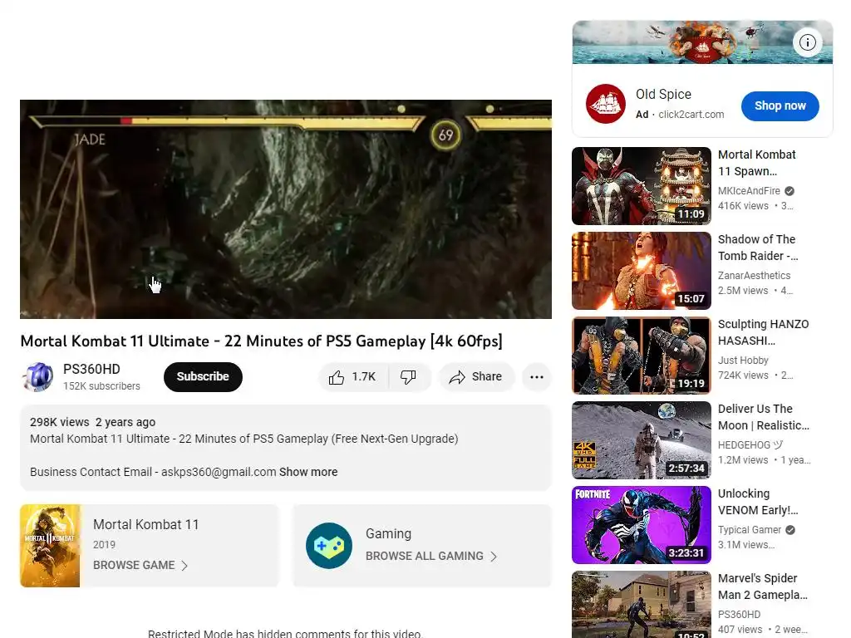Click the MKIceAndFire channel name
The image size is (851, 638).
tap(749, 191)
